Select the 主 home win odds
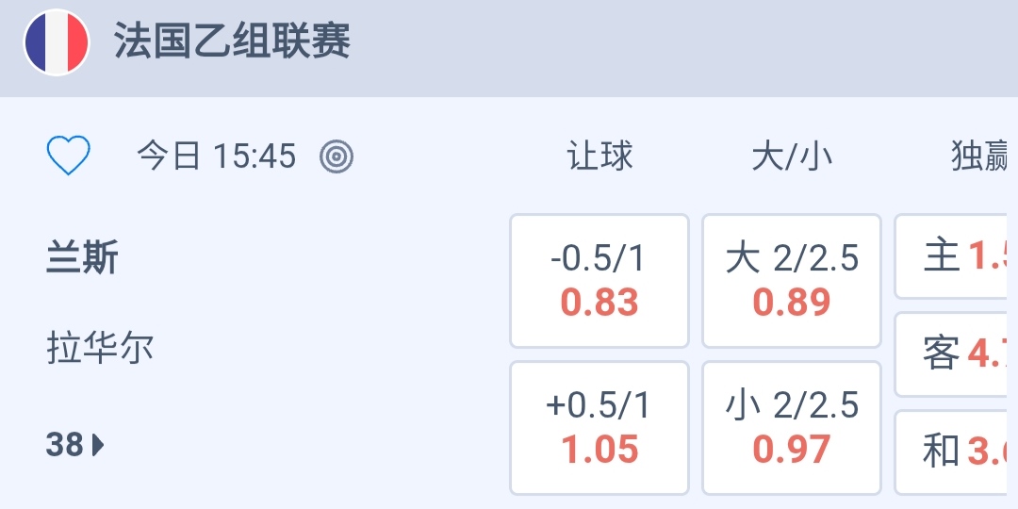1018x509 pixels. [956, 256]
